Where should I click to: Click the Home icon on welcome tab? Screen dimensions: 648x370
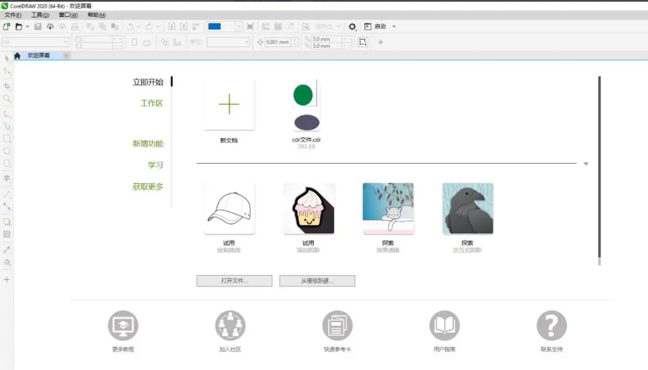point(17,56)
